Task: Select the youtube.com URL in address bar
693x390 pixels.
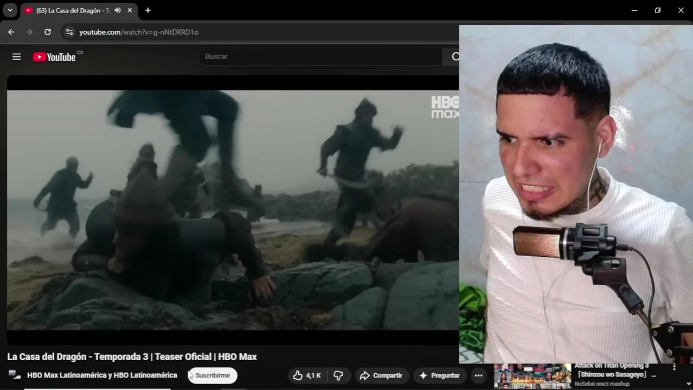Action: pos(139,32)
